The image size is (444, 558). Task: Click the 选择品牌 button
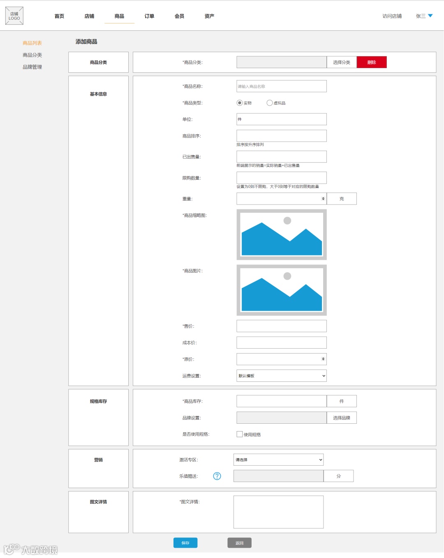342,418
